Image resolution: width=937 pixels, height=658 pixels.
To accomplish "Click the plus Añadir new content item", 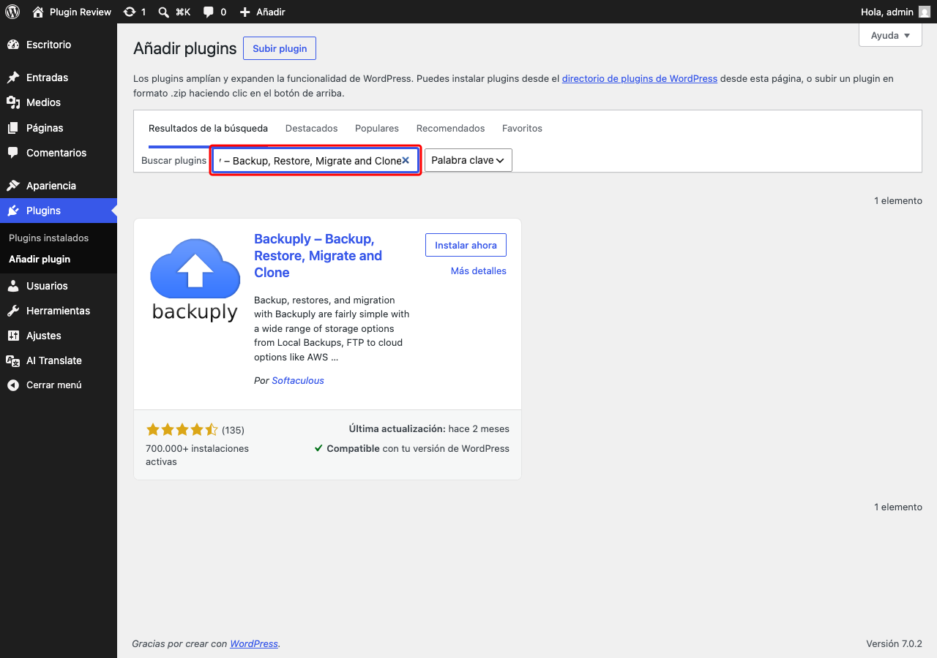I will coord(262,12).
